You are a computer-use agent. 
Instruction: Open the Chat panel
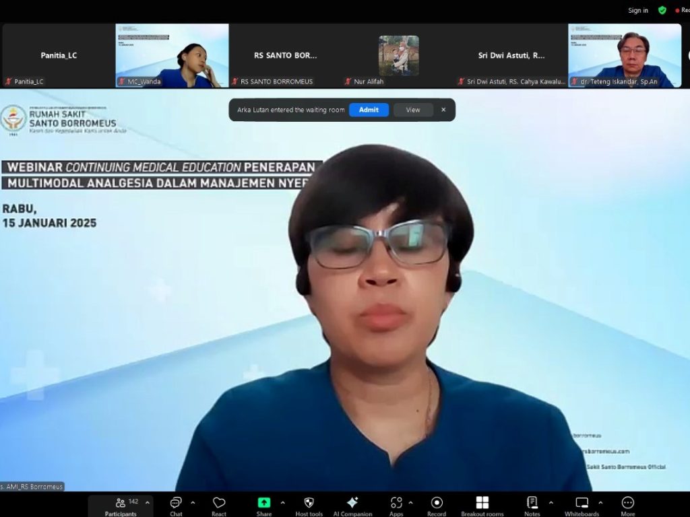pos(176,503)
